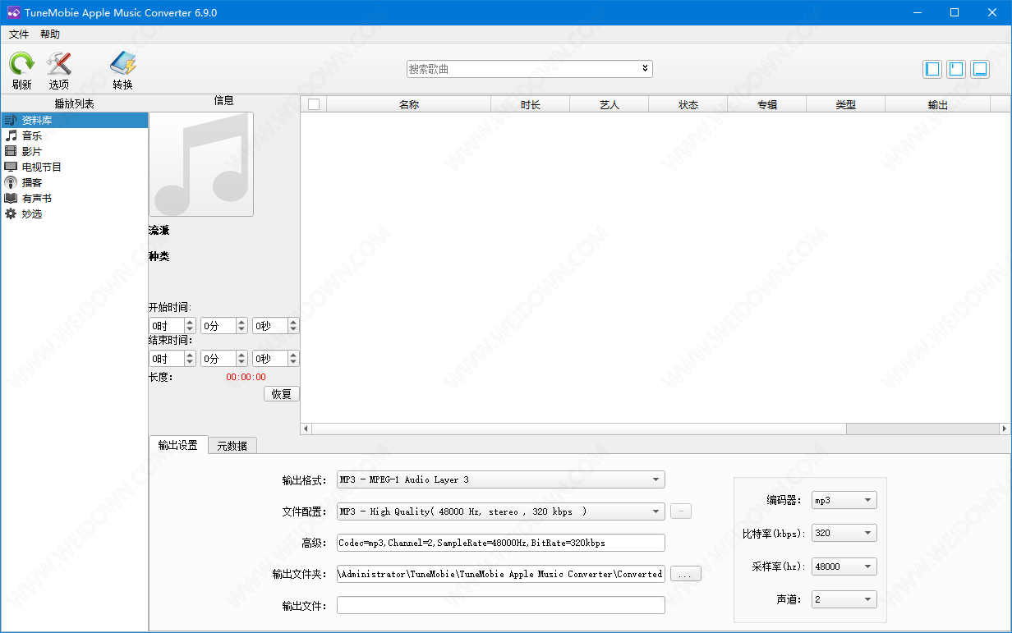Click the 高级 Codec settings text field

(501, 543)
